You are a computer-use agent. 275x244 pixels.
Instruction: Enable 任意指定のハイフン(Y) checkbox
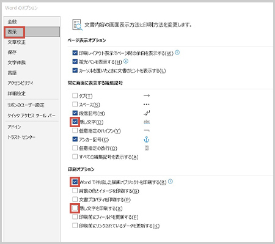(75, 130)
